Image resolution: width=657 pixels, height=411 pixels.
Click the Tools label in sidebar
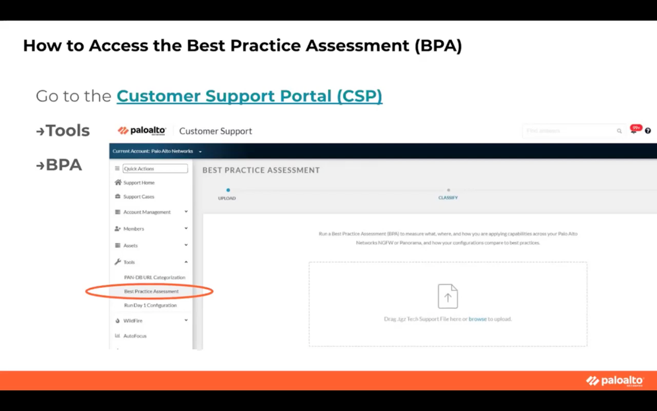pyautogui.click(x=129, y=262)
